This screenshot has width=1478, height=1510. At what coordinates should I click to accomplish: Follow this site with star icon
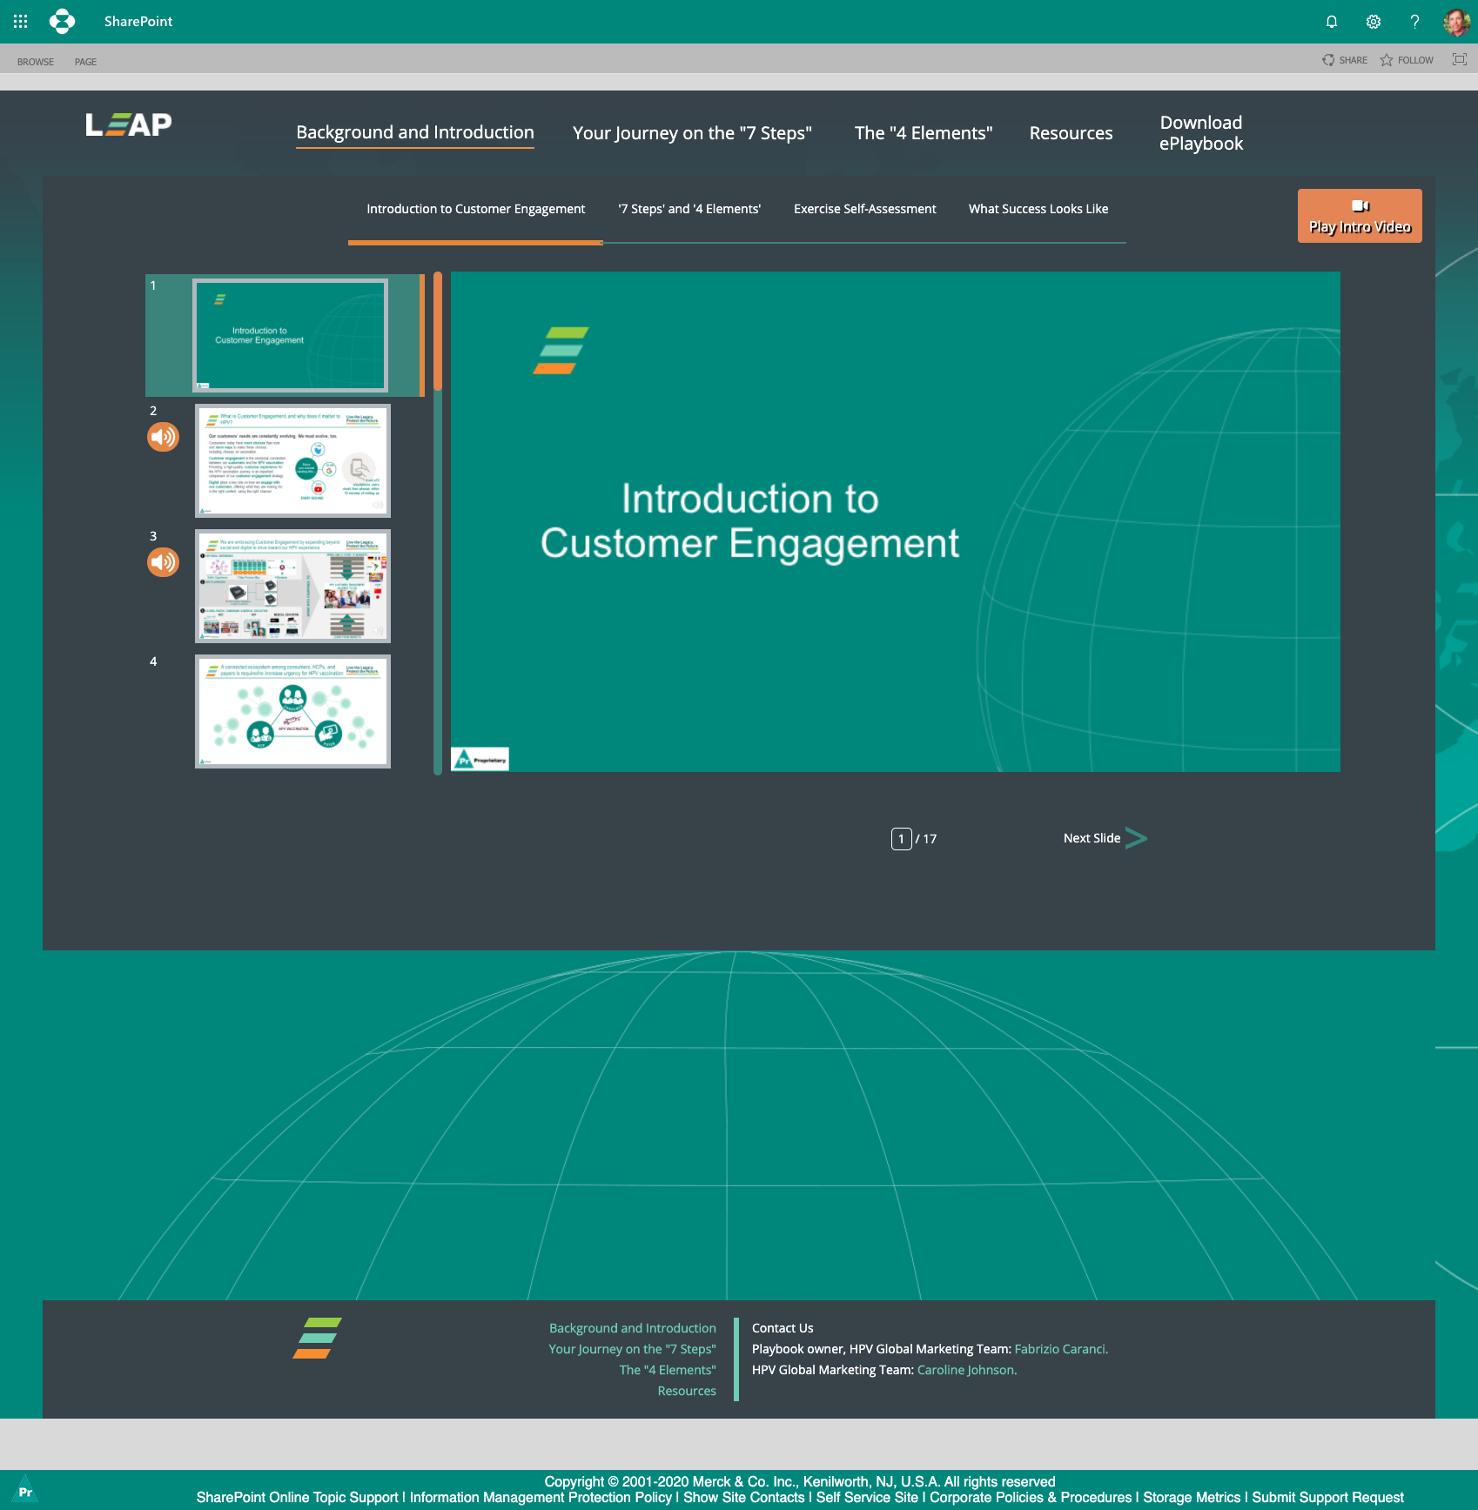[x=1407, y=60]
